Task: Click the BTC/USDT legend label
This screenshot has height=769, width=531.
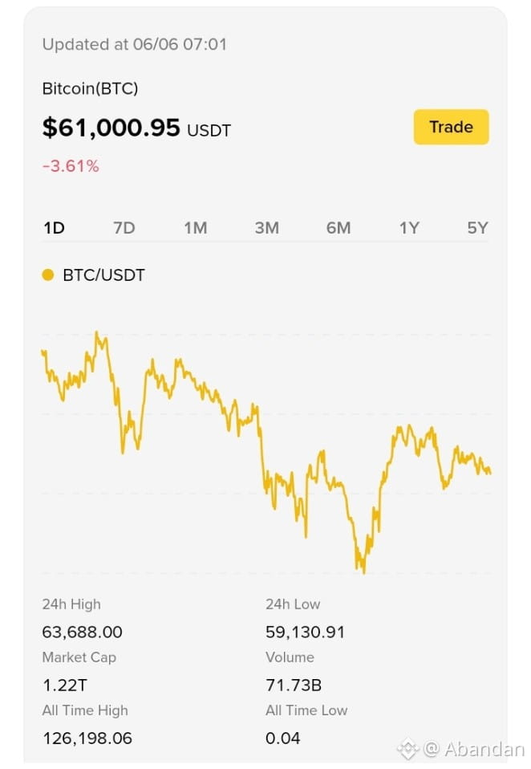Action: point(103,275)
